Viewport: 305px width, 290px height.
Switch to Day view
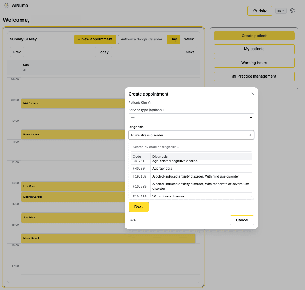174,39
